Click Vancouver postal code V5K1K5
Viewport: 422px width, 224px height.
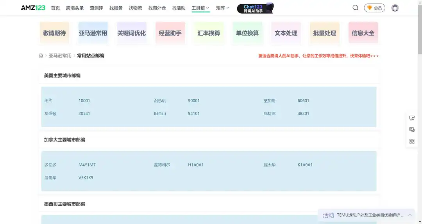click(x=86, y=178)
